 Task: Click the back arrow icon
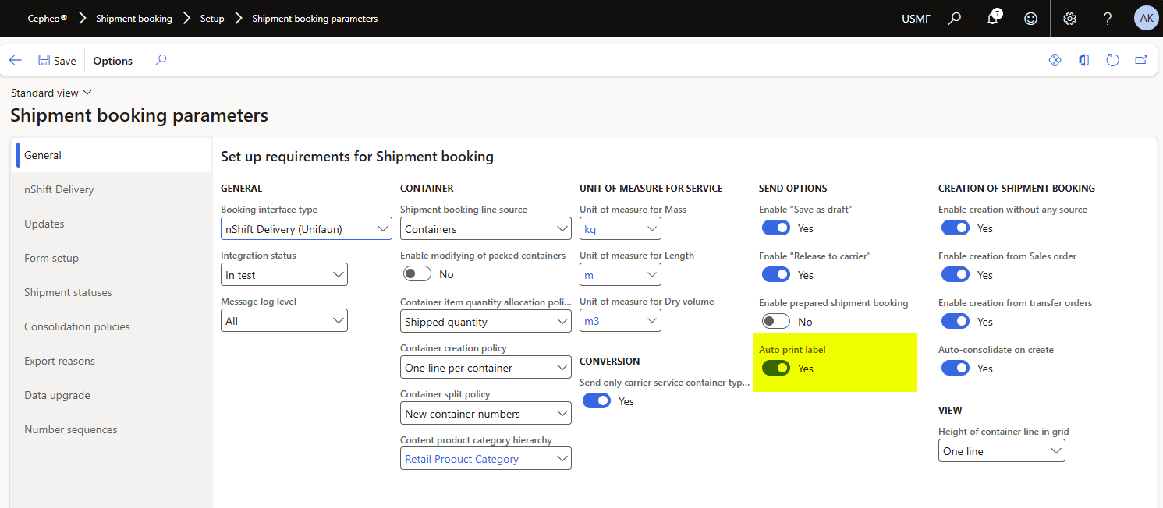(16, 60)
